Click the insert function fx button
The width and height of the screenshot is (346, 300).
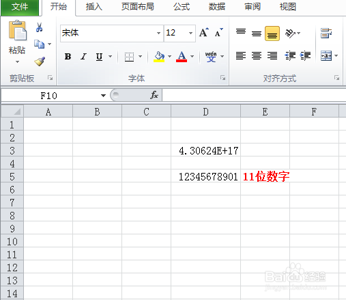[x=154, y=95]
